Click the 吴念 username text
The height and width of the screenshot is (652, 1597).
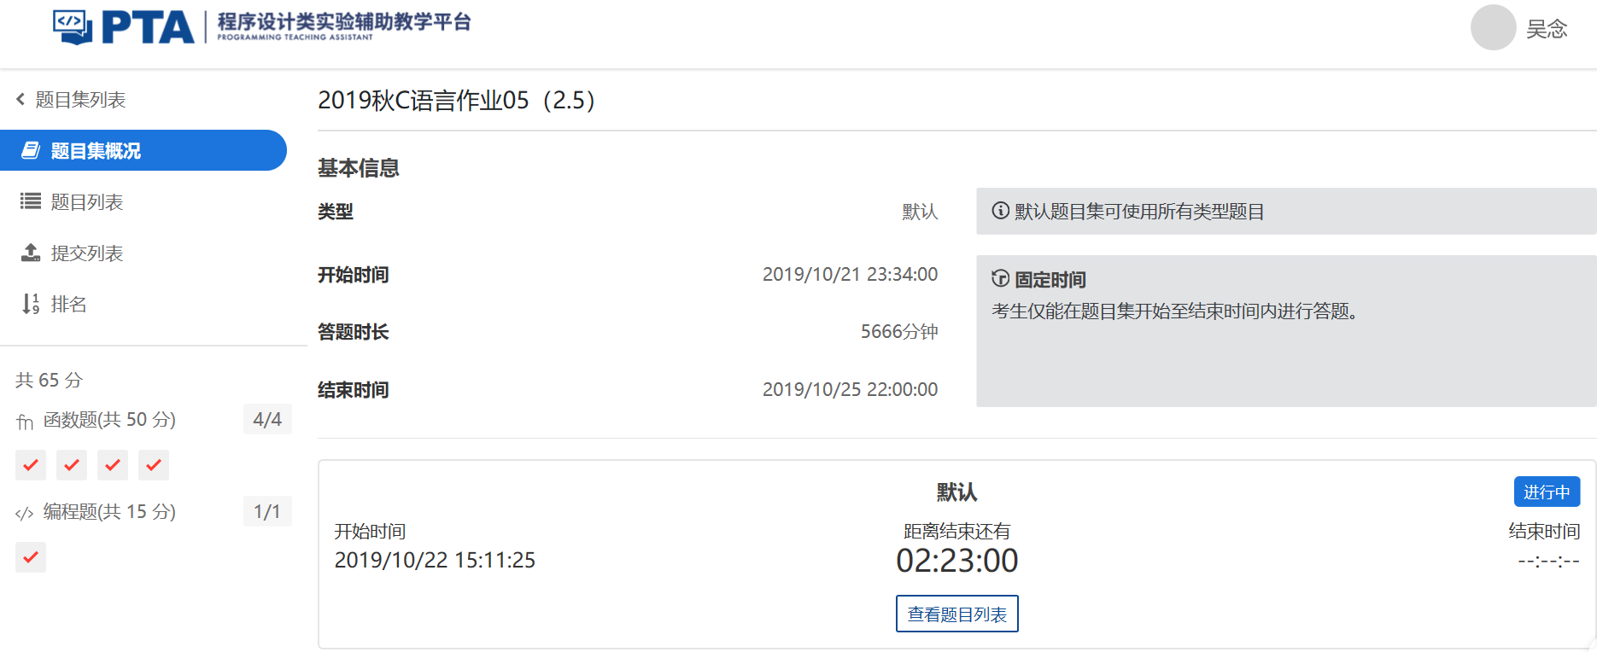click(1547, 29)
